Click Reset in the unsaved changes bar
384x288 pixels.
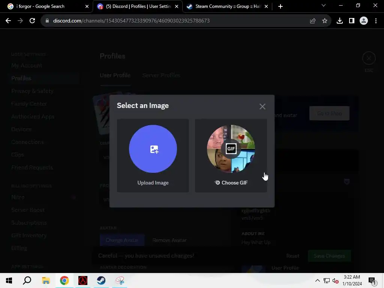(293, 256)
